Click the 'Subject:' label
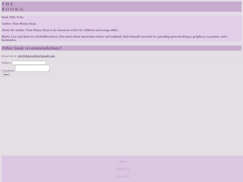Viewport: 243px width, 182px height. [x=6, y=62]
